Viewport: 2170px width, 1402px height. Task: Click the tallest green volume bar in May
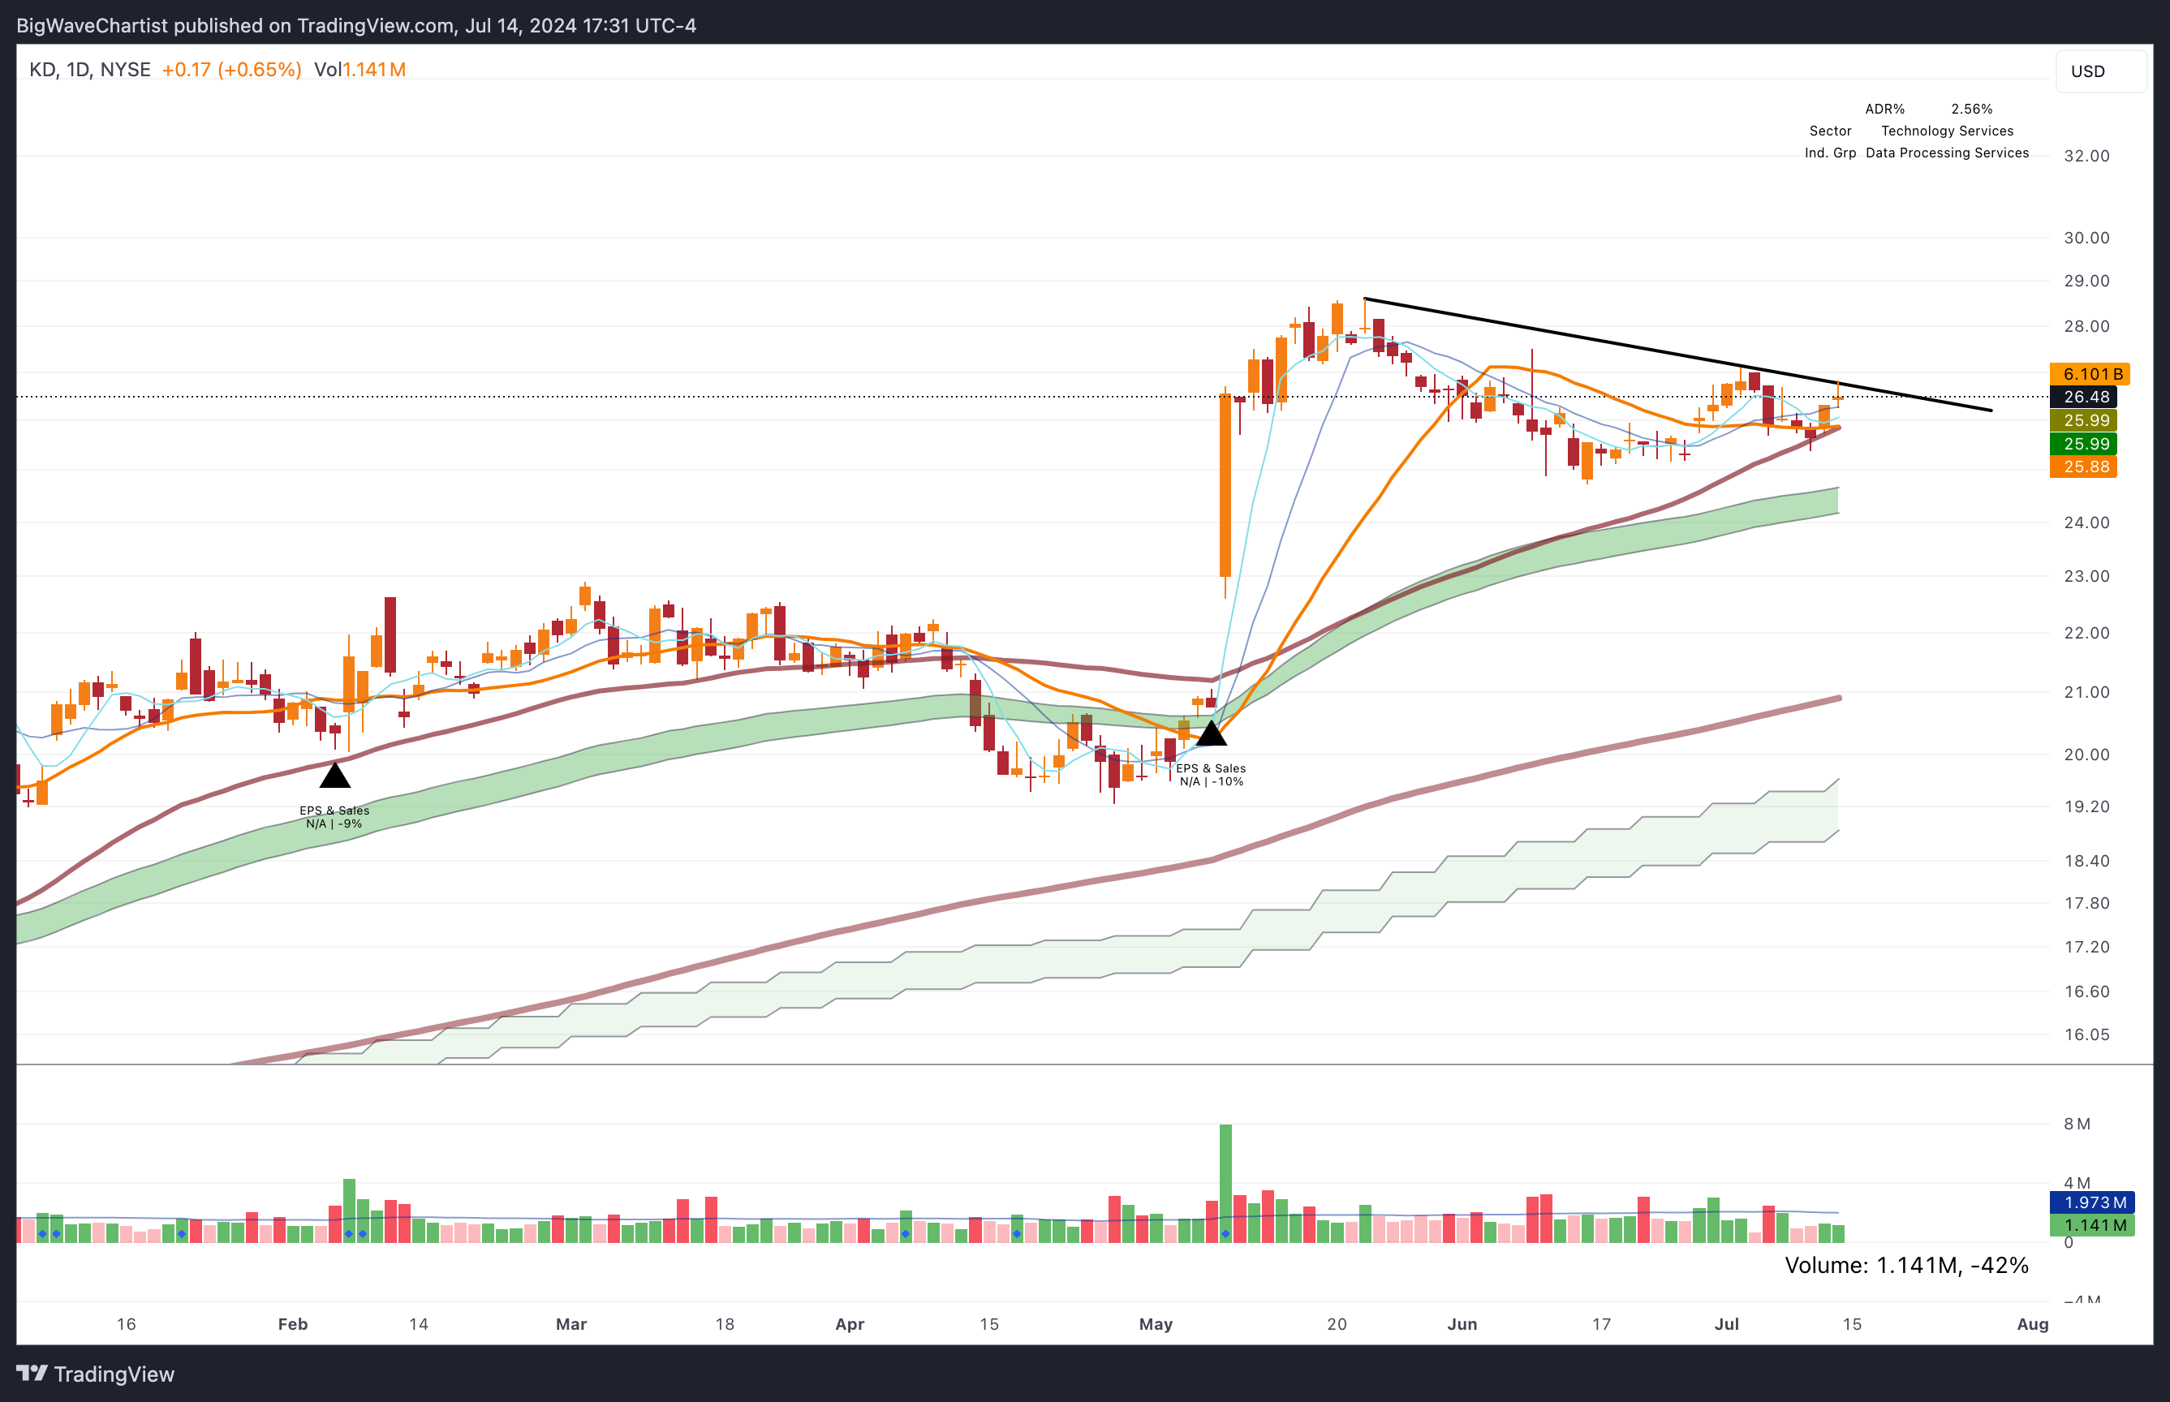1225,1174
